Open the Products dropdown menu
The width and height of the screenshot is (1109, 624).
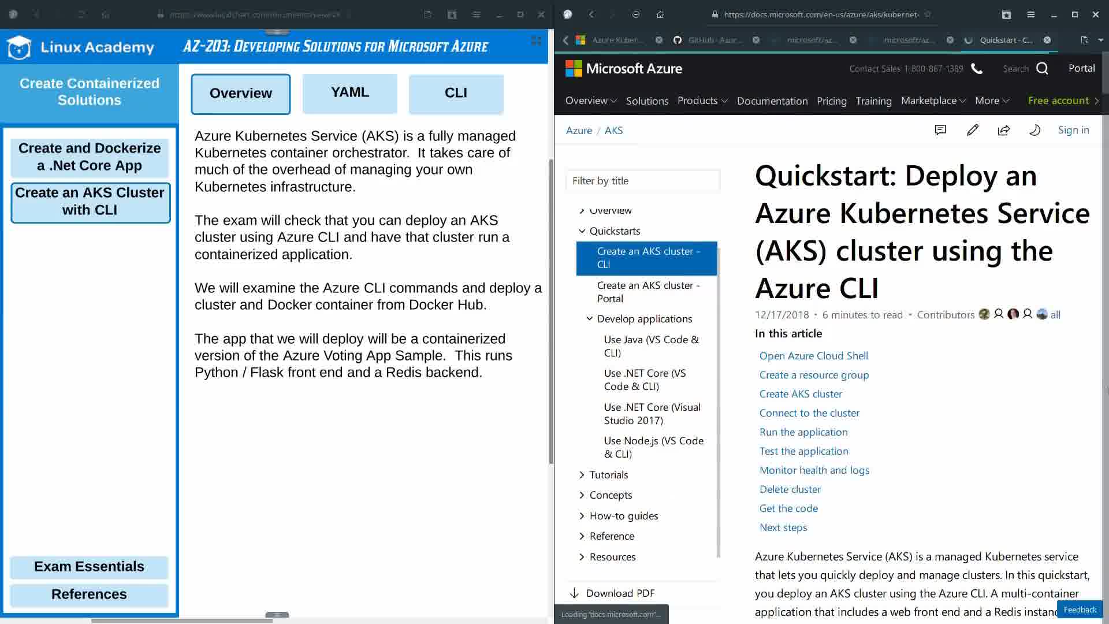pos(702,101)
